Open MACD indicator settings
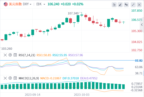Image resolution: width=144 pixels, height=97 pixels. pos(10,78)
